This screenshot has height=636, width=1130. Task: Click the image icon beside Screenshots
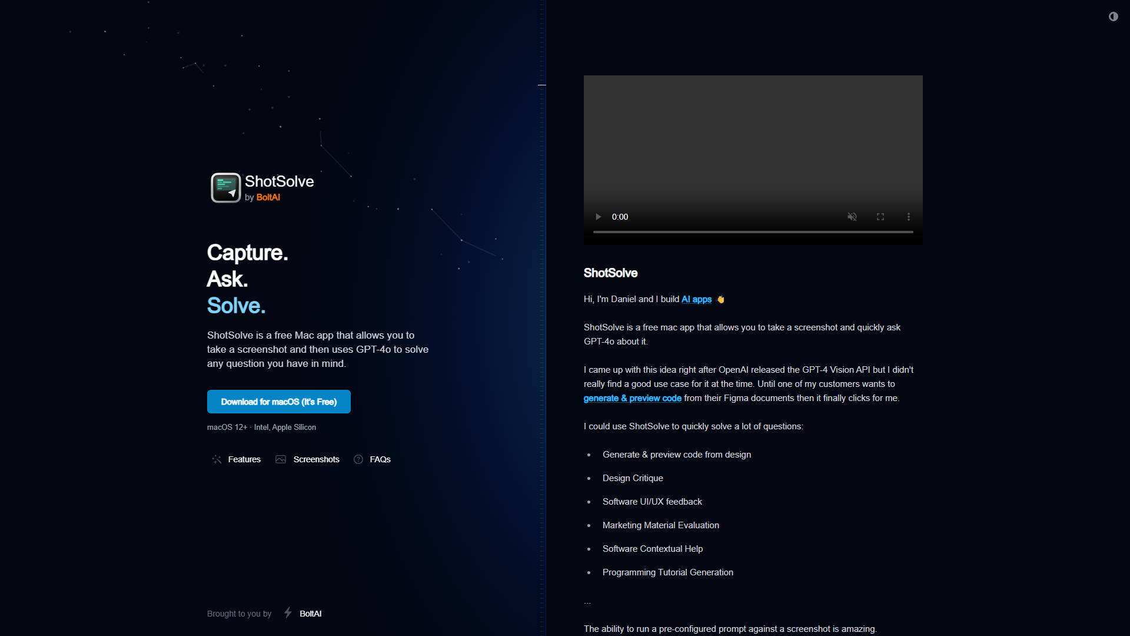(281, 459)
